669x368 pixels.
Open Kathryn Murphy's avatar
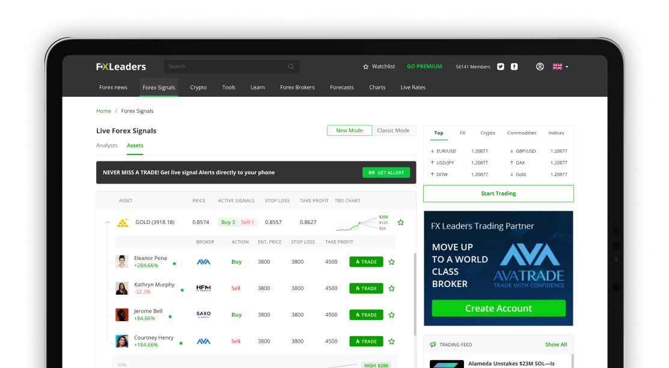point(122,288)
